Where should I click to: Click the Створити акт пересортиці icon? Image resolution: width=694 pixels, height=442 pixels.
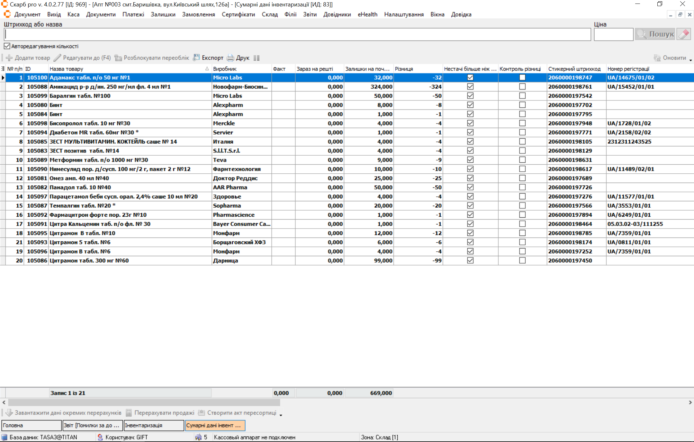pyautogui.click(x=202, y=413)
